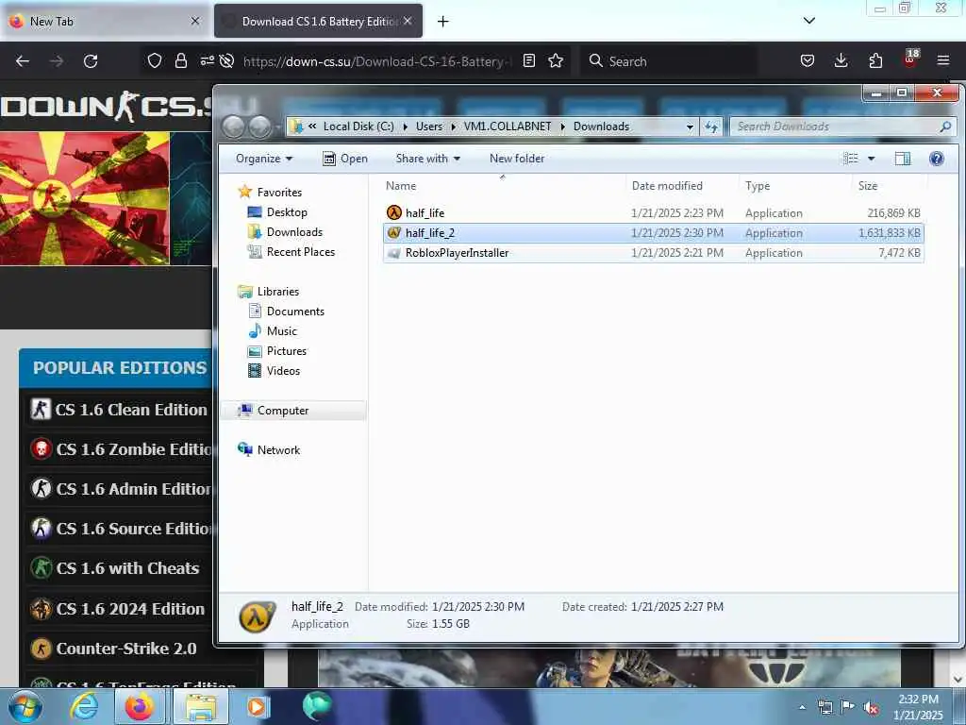Image resolution: width=966 pixels, height=725 pixels.
Task: Click the tracking protection shield icon
Action: pyautogui.click(x=155, y=61)
